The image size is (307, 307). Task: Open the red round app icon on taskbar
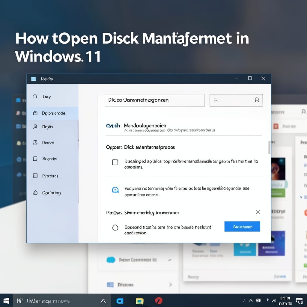159,300
